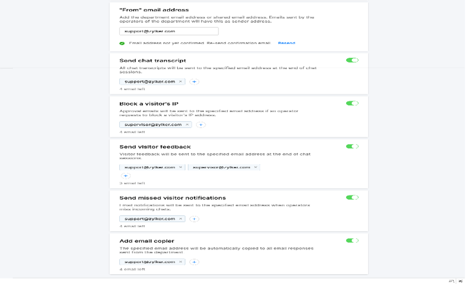This screenshot has height=284, width=468.
Task: Remove support@zylker.com from missed visitor notifications
Action: tap(180, 219)
